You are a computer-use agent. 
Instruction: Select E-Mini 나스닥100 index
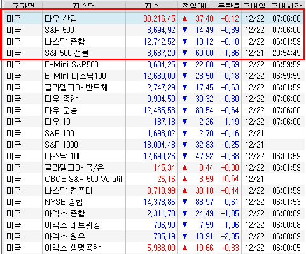click(75, 76)
